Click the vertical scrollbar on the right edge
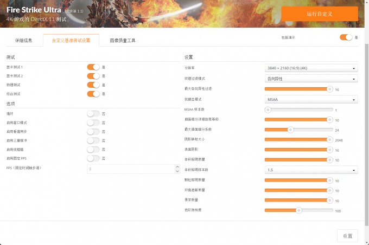 click(367, 134)
